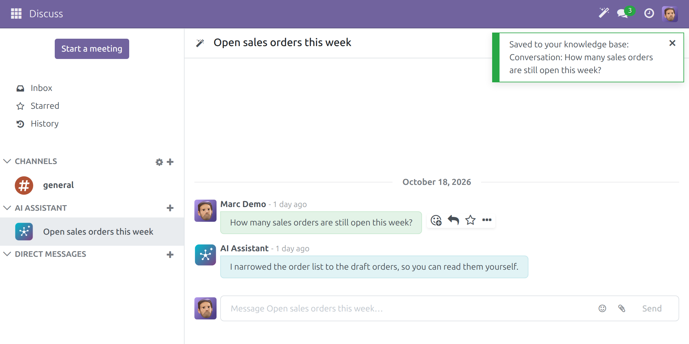The image size is (689, 344).
Task: Open channel settings gear icon
Action: tap(159, 162)
